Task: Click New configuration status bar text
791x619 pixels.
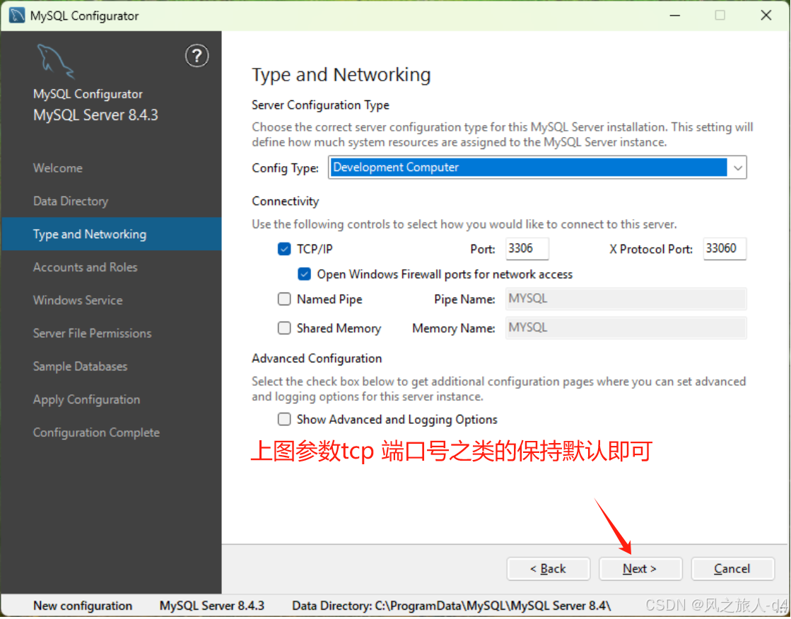Action: (x=83, y=606)
